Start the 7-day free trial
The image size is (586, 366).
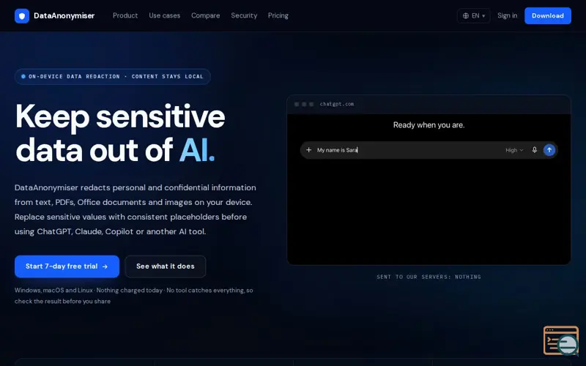tap(67, 266)
